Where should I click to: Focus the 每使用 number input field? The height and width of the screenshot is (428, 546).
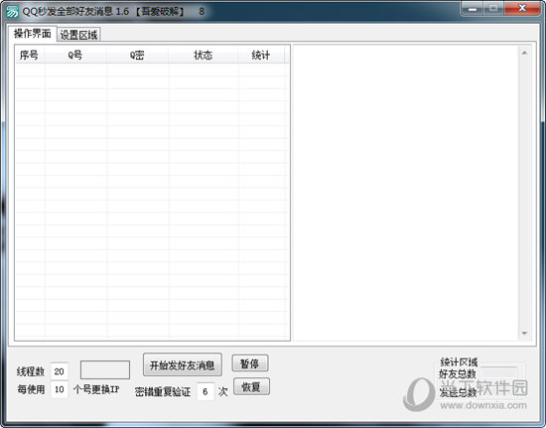tap(60, 389)
